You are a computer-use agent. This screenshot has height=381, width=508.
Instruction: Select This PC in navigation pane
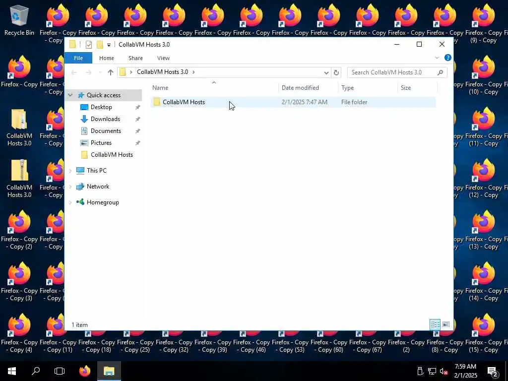(x=97, y=171)
